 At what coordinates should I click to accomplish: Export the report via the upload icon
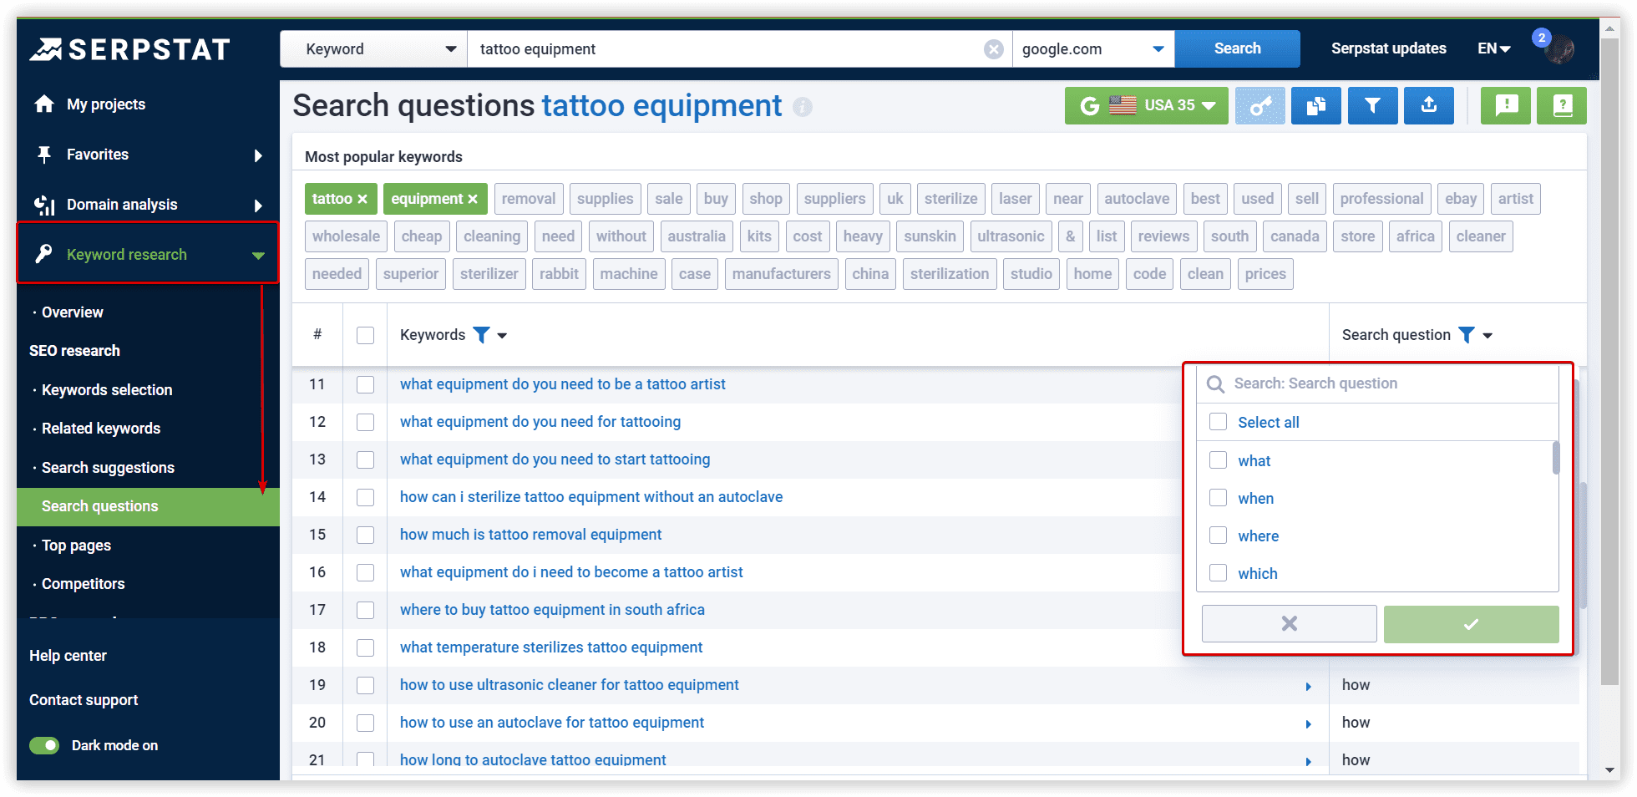pos(1428,105)
